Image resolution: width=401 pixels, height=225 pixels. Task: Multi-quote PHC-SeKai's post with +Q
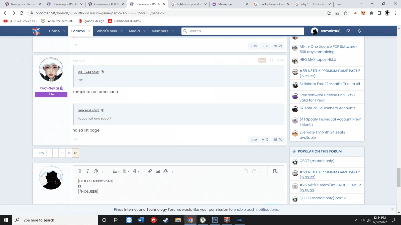[x=265, y=139]
